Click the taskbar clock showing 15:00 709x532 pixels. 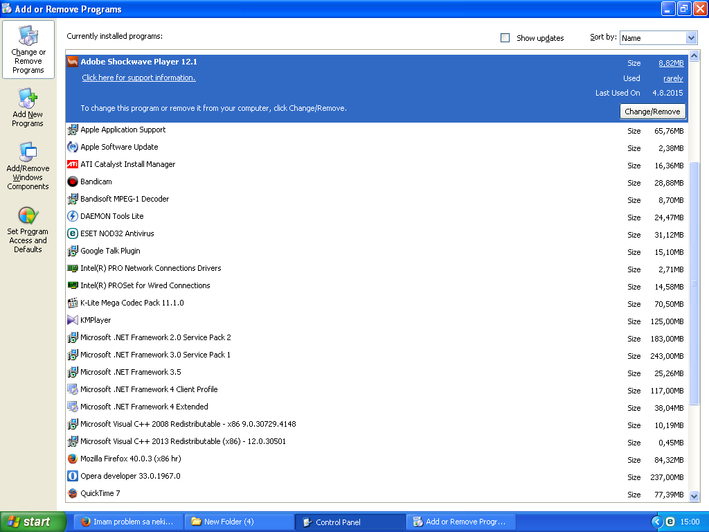click(x=690, y=522)
